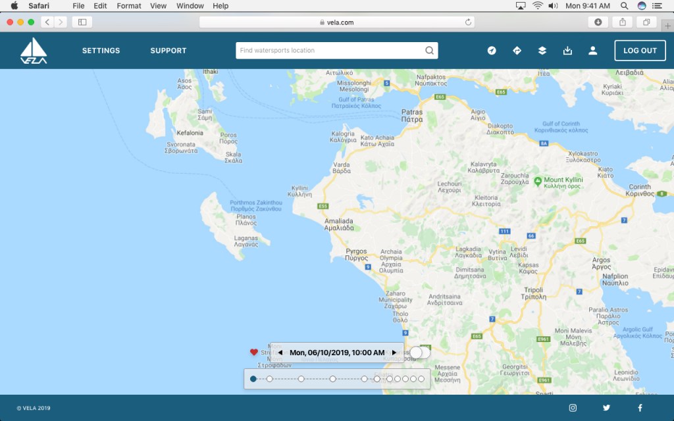
Task: Toggle the switch beside the date panel
Action: click(x=419, y=353)
